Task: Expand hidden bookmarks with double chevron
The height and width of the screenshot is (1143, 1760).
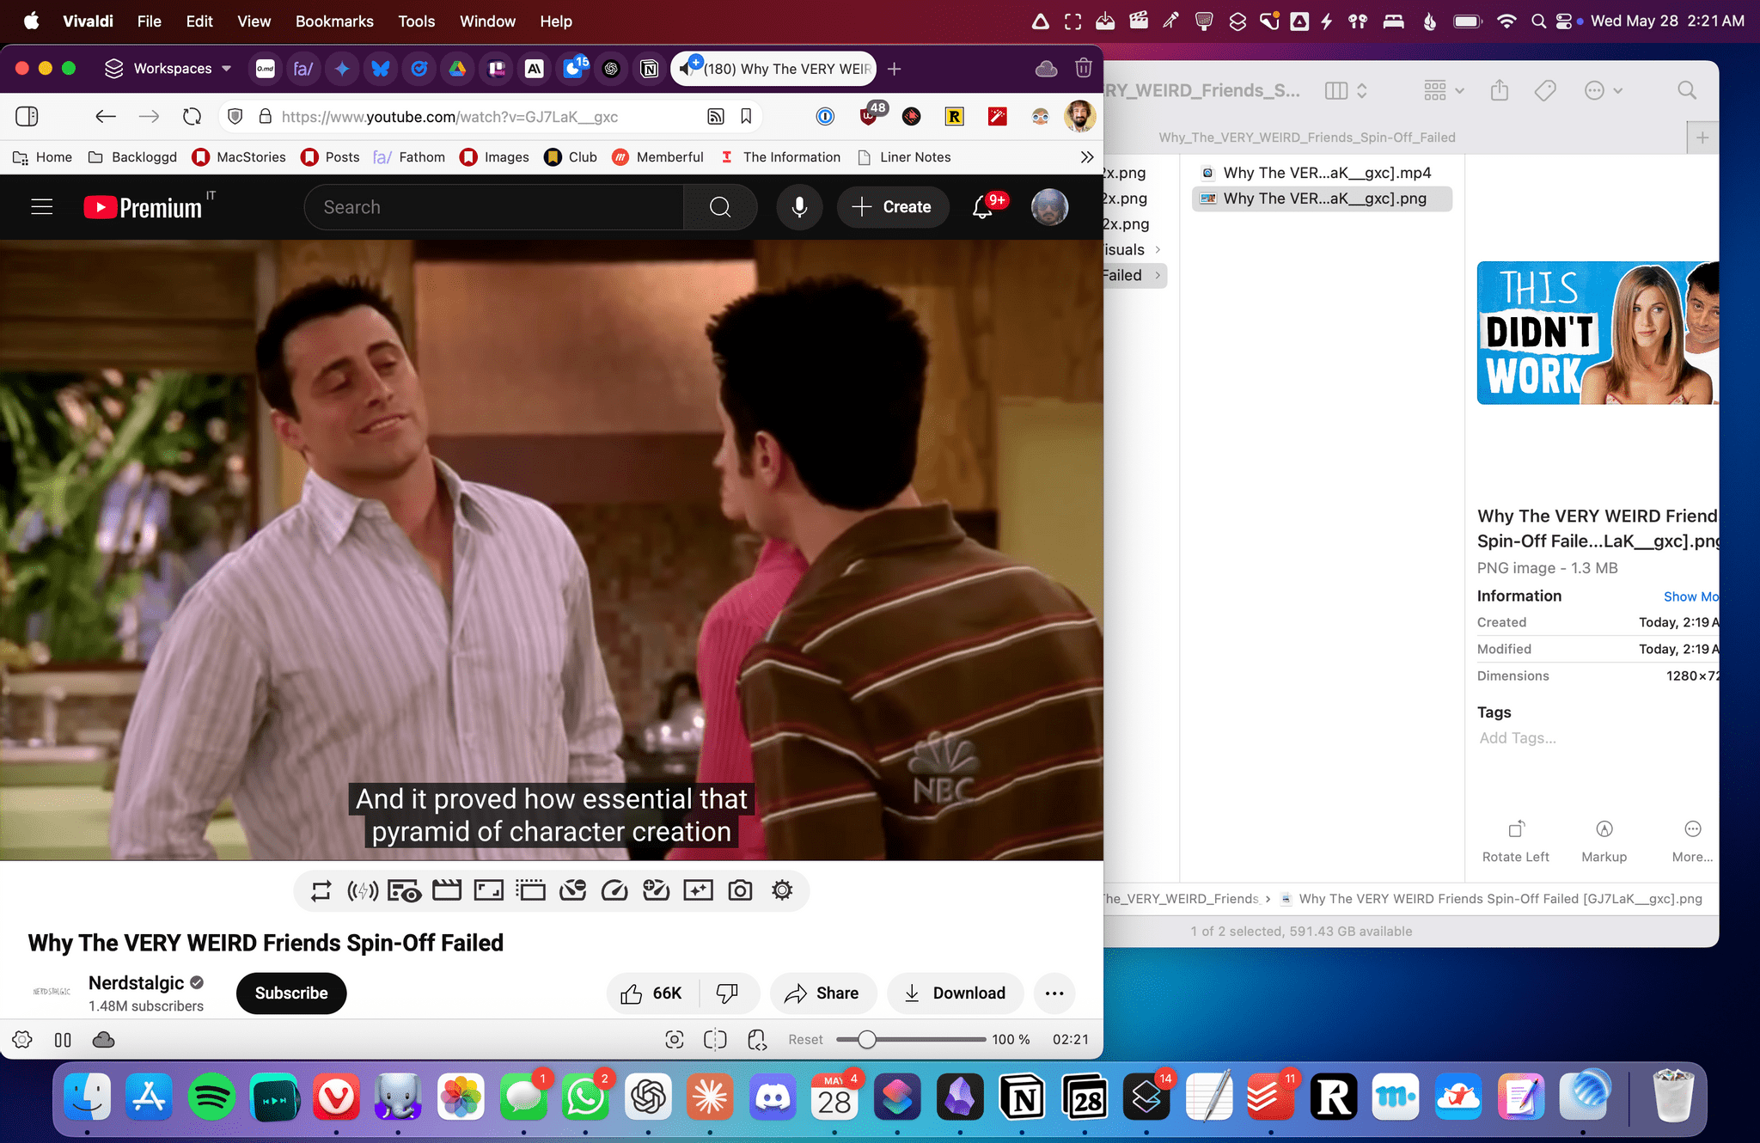Action: point(1087,157)
